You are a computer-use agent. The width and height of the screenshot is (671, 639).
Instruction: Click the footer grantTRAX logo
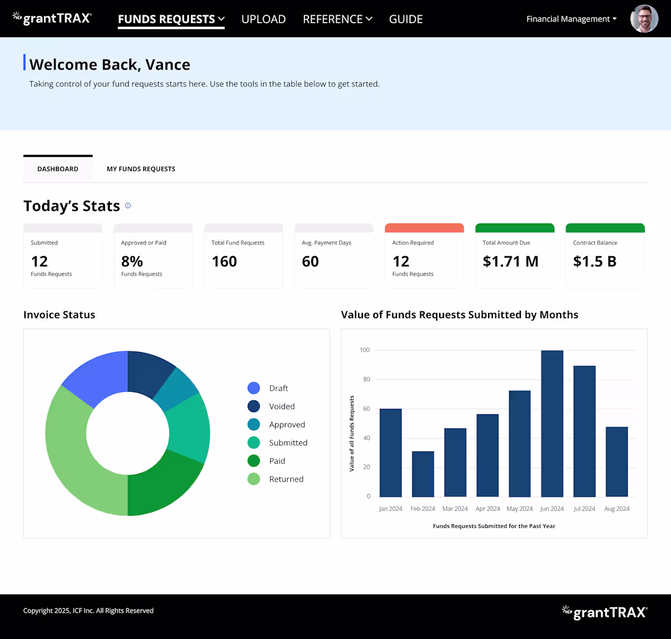point(604,612)
